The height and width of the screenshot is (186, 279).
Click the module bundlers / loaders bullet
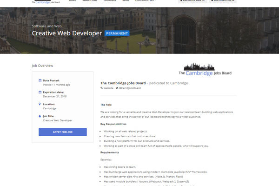pos(146,181)
